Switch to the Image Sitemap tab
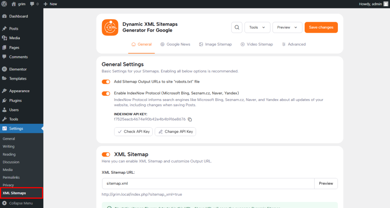 216,44
